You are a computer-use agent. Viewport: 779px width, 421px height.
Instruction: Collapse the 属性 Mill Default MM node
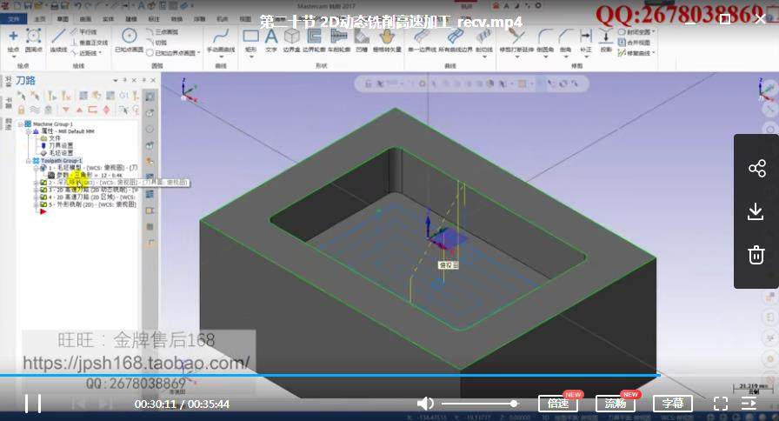[29, 131]
